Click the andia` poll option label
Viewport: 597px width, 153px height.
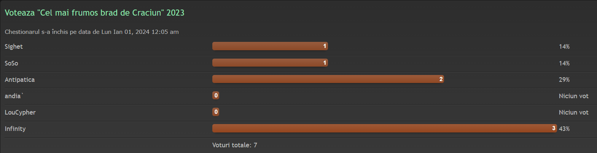(14, 96)
